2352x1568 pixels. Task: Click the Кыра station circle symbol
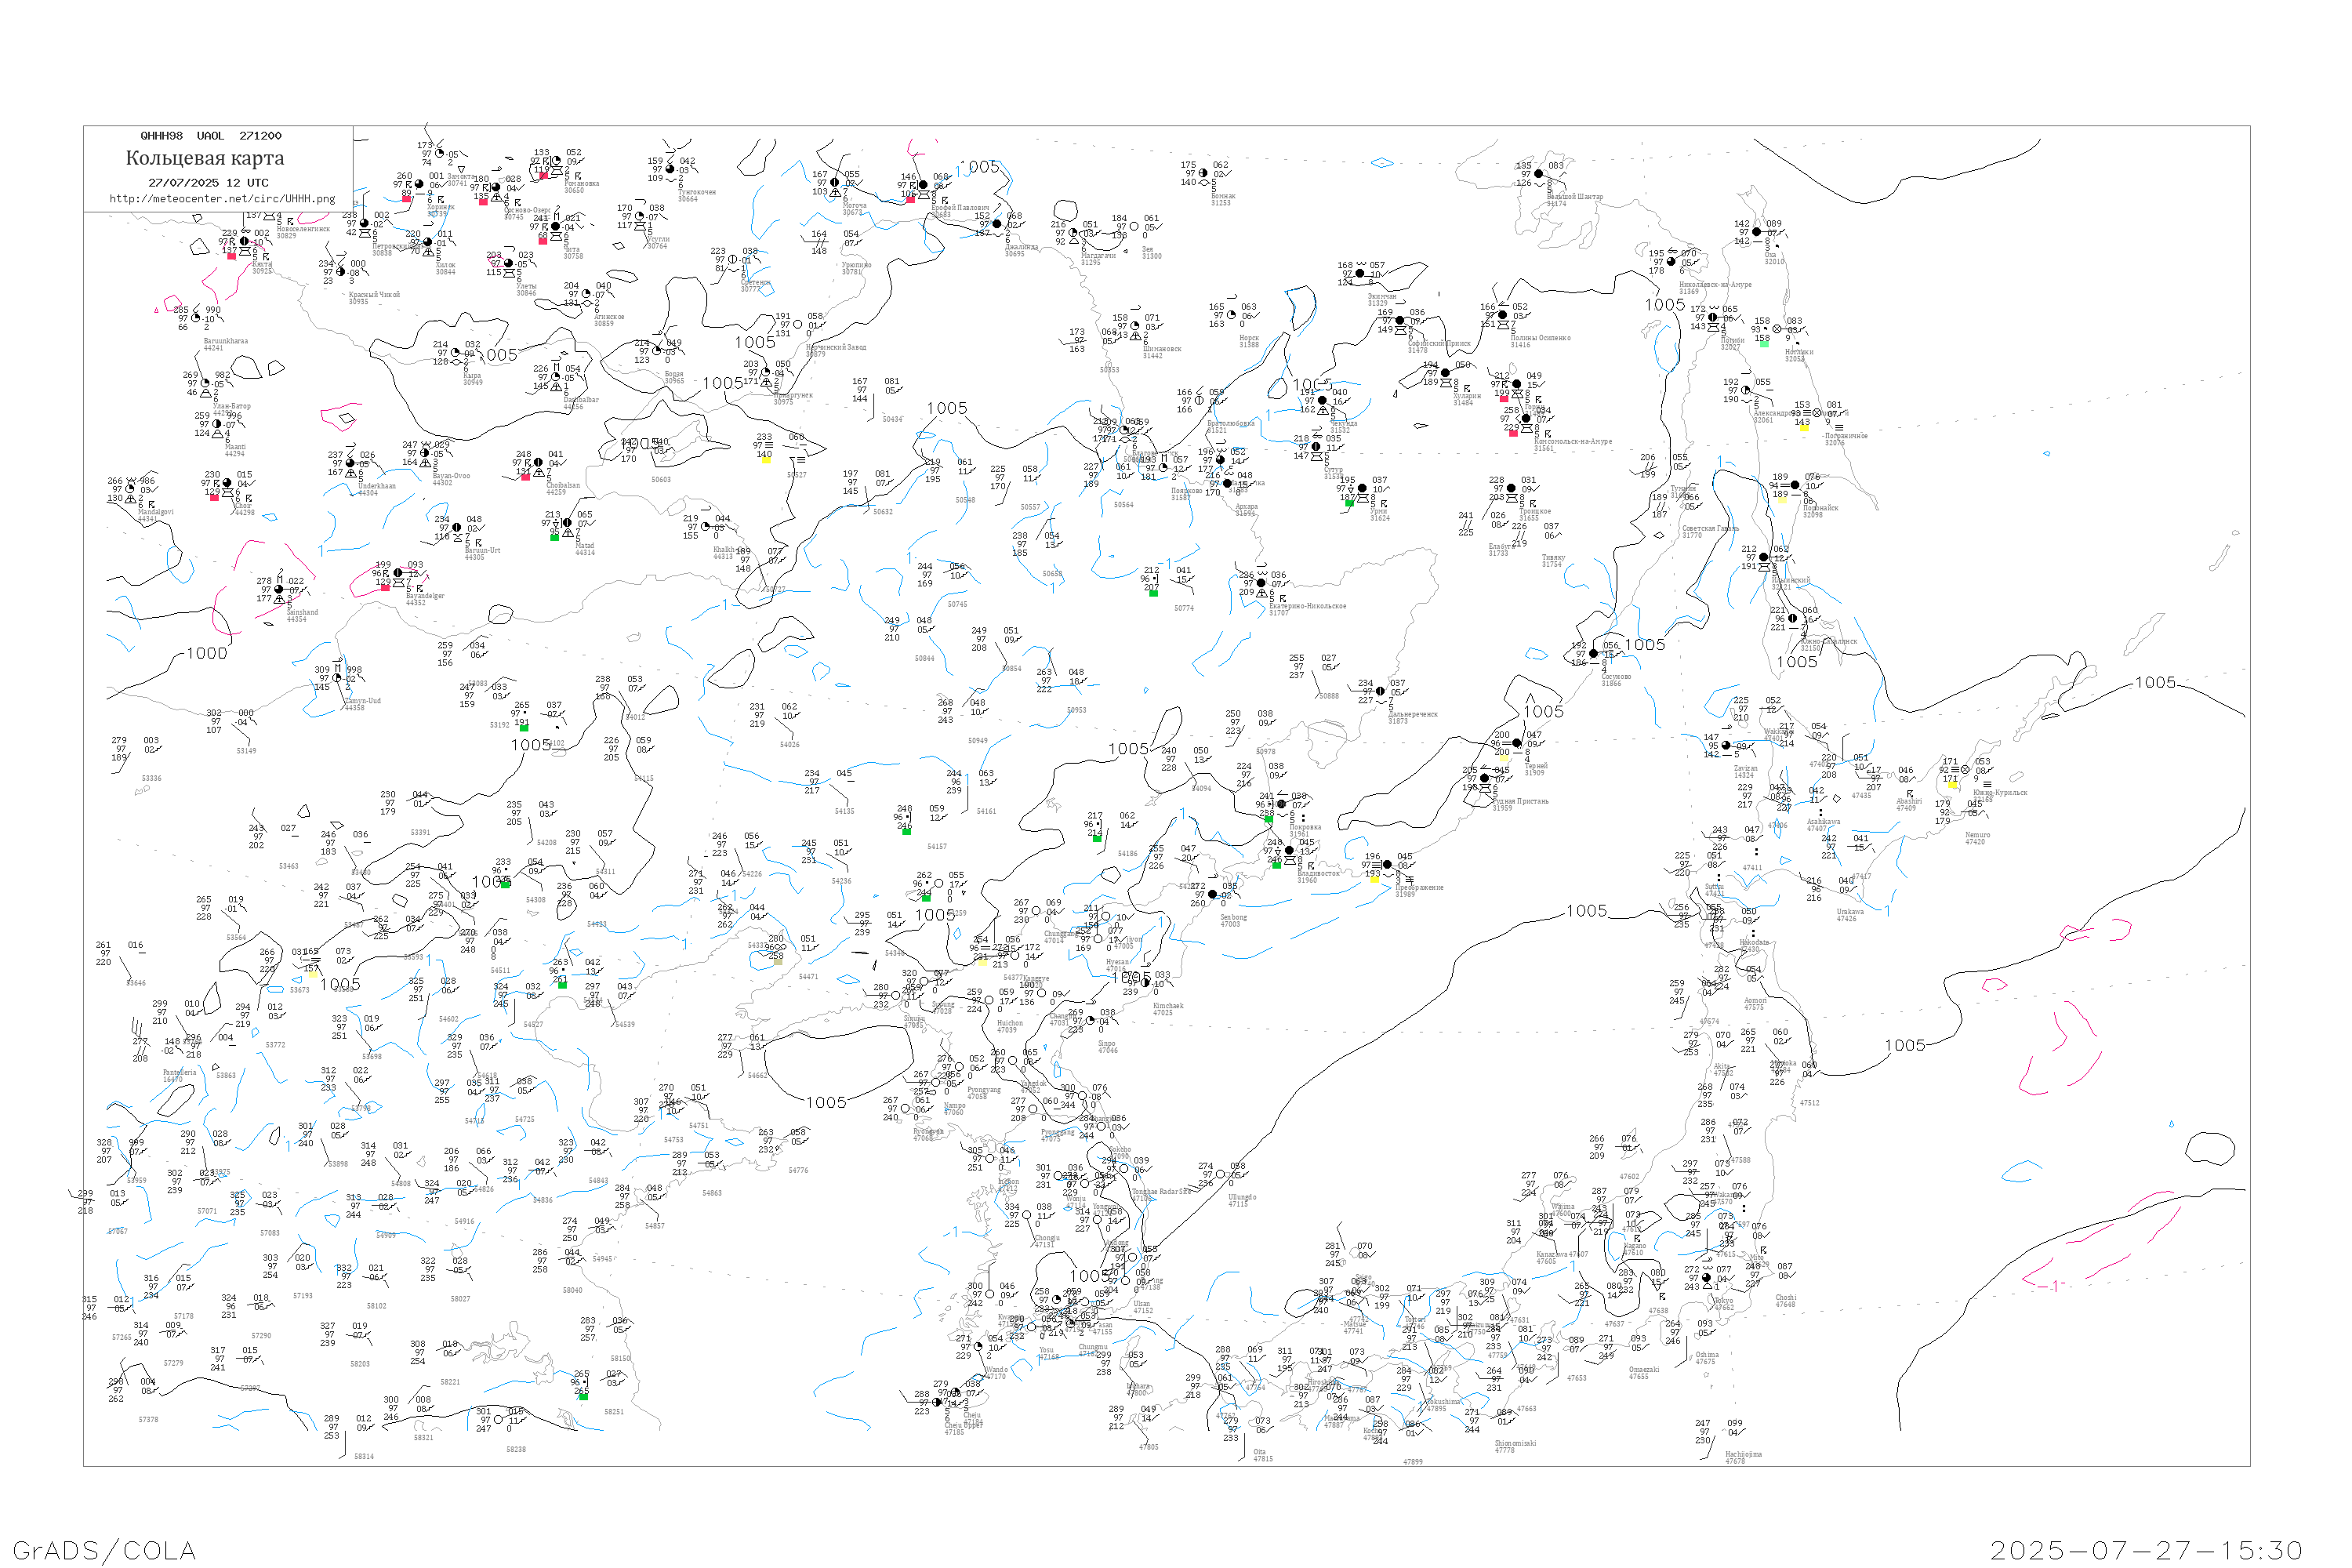[x=456, y=352]
